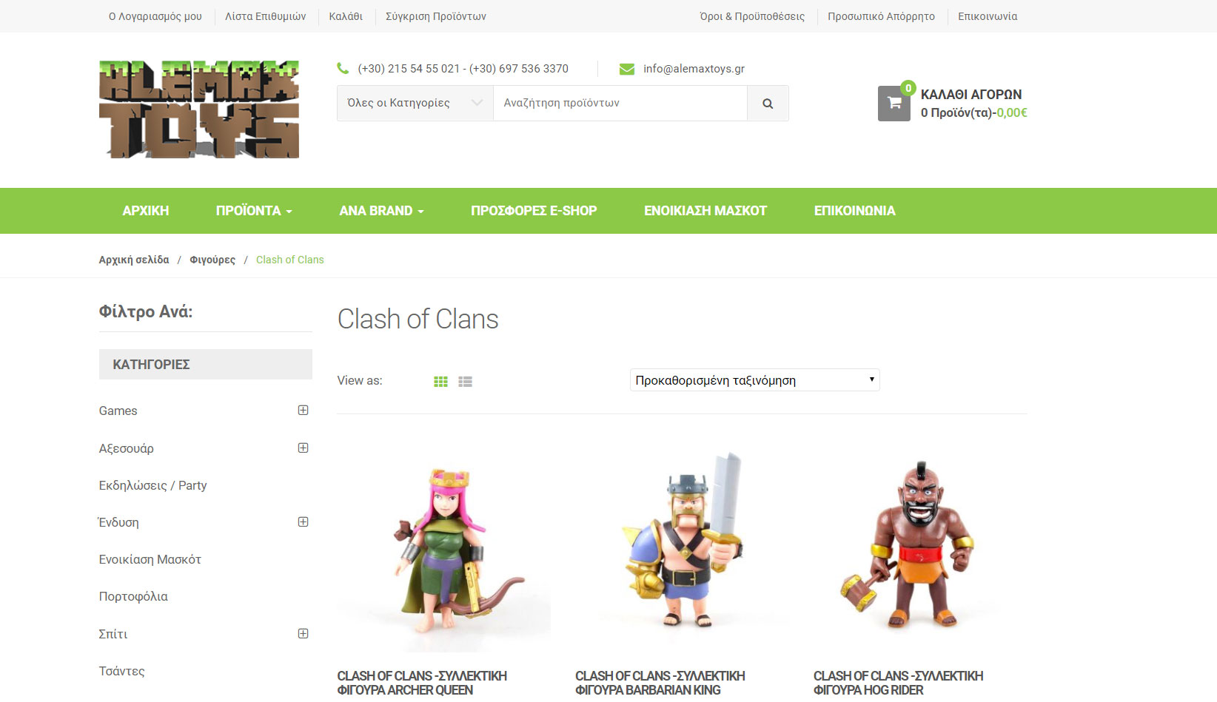Open the ΑΝΑ BRAND menu
Viewport: 1217px width, 702px height.
(381, 211)
